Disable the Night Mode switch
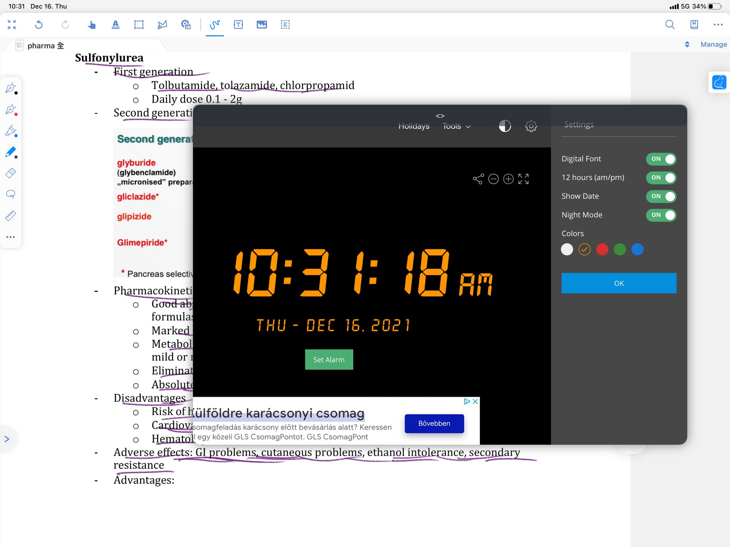 tap(661, 215)
